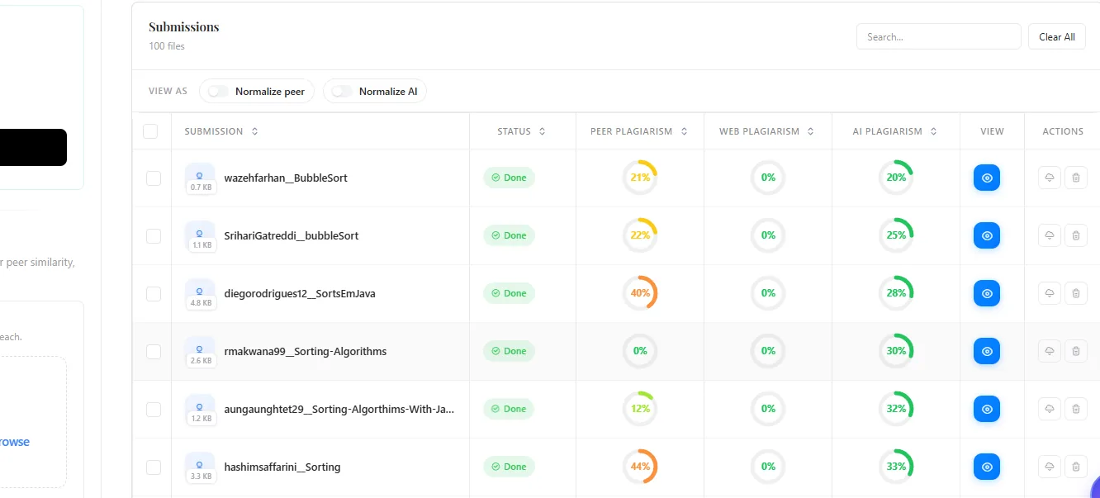Image resolution: width=1100 pixels, height=498 pixels.
Task: Click 32% AI plagiarism value for aungaunghtet29
Action: pos(896,409)
